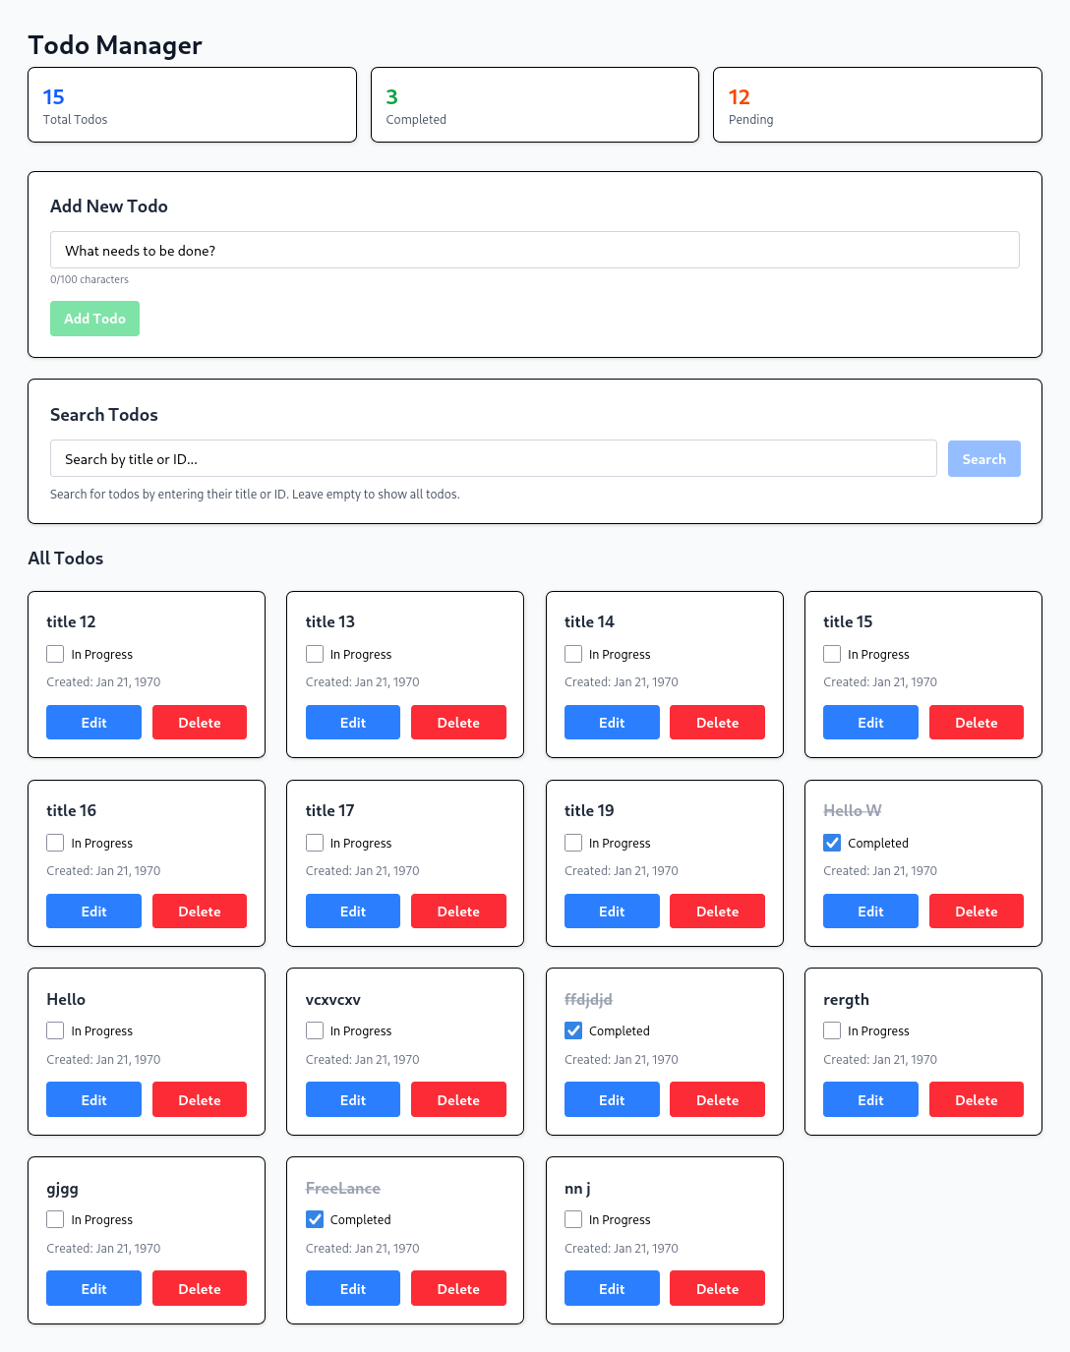Click the 'Search Todos' heading

click(104, 414)
